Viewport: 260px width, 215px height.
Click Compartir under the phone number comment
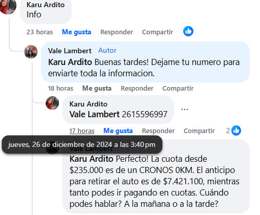pos(199,131)
